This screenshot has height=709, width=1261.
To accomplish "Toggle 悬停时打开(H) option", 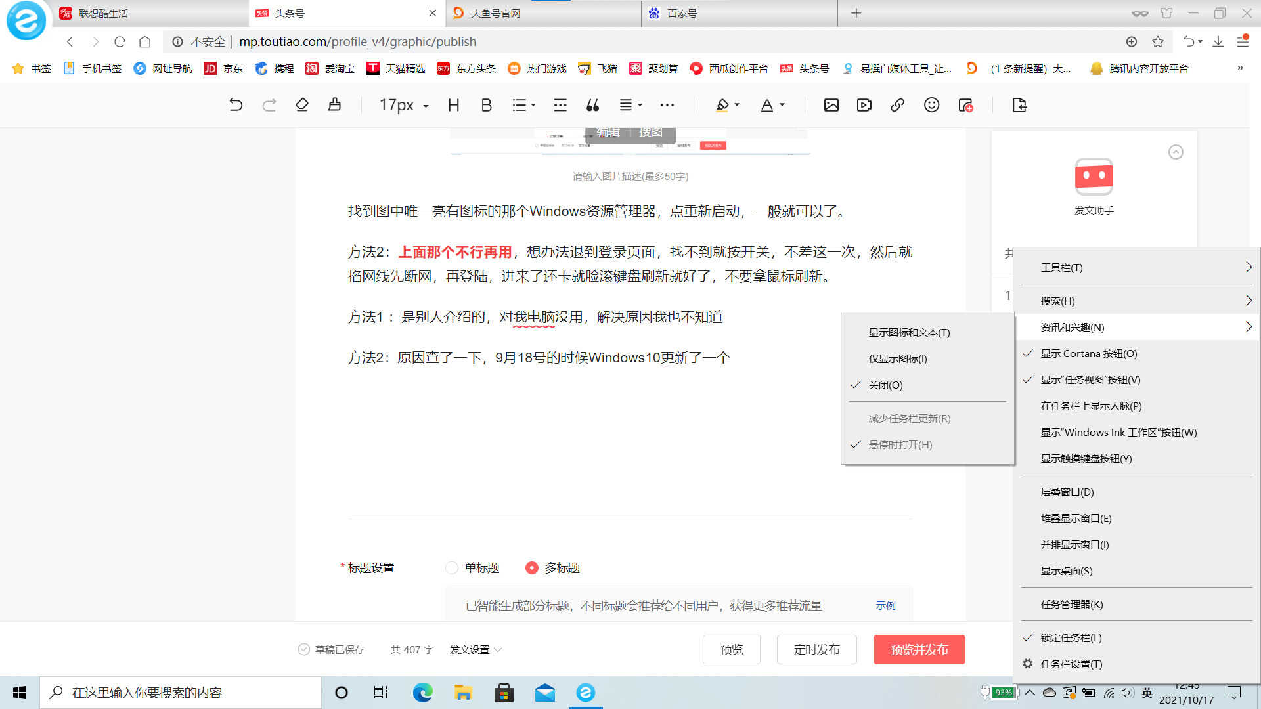I will tap(927, 444).
